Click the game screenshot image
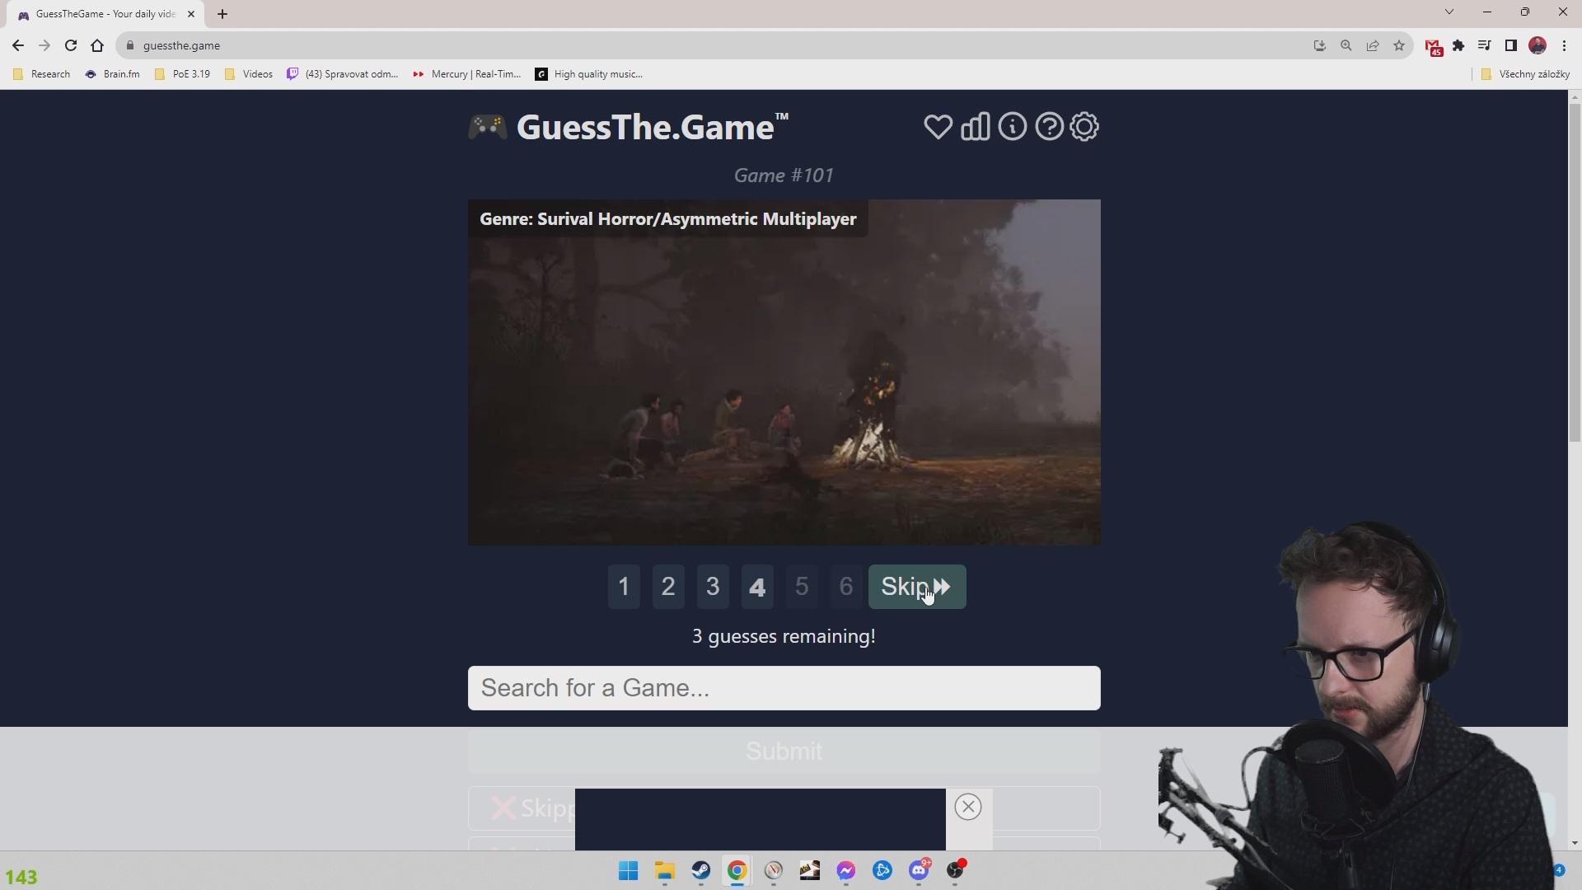Viewport: 1582px width, 890px height. [x=784, y=372]
